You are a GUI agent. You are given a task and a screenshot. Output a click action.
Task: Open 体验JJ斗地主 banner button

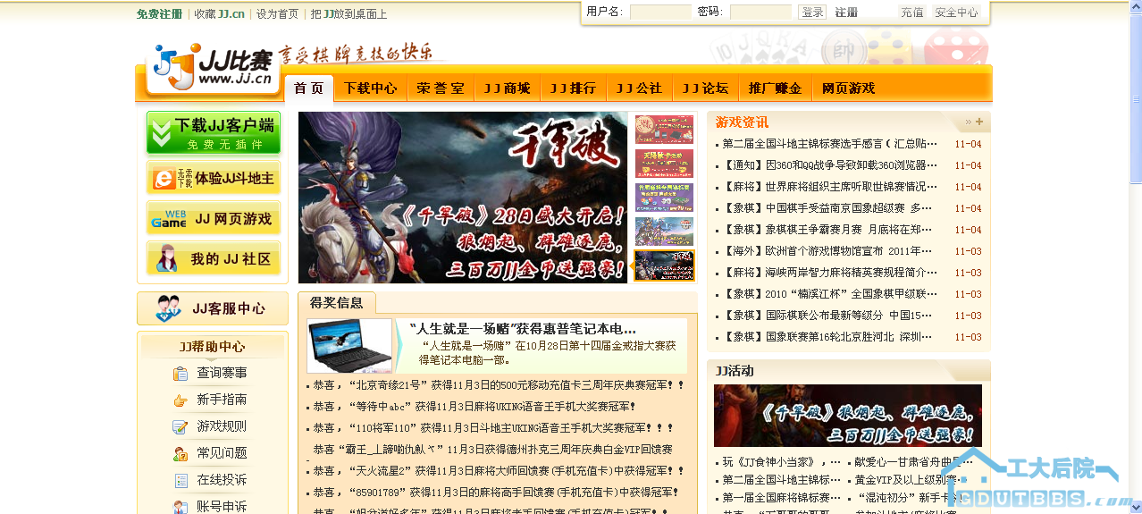coord(214,178)
